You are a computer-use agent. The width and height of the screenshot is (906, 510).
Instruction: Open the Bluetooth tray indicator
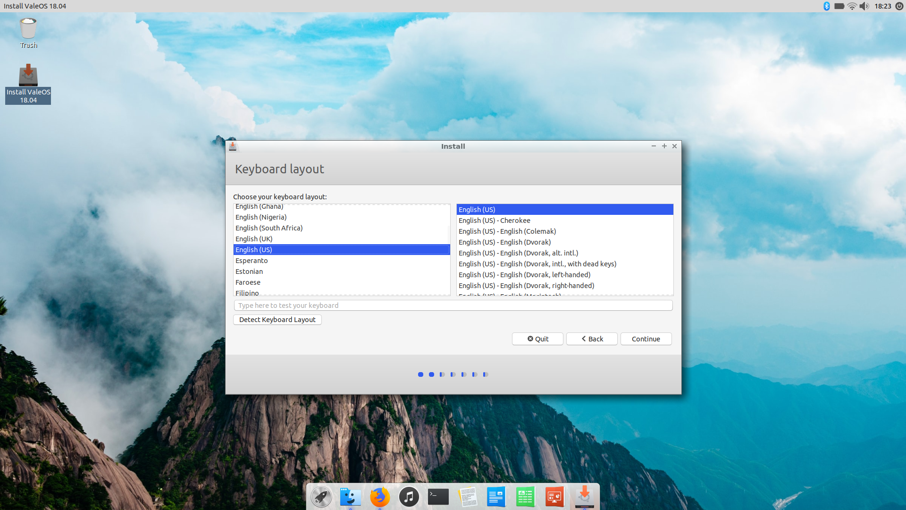click(827, 6)
